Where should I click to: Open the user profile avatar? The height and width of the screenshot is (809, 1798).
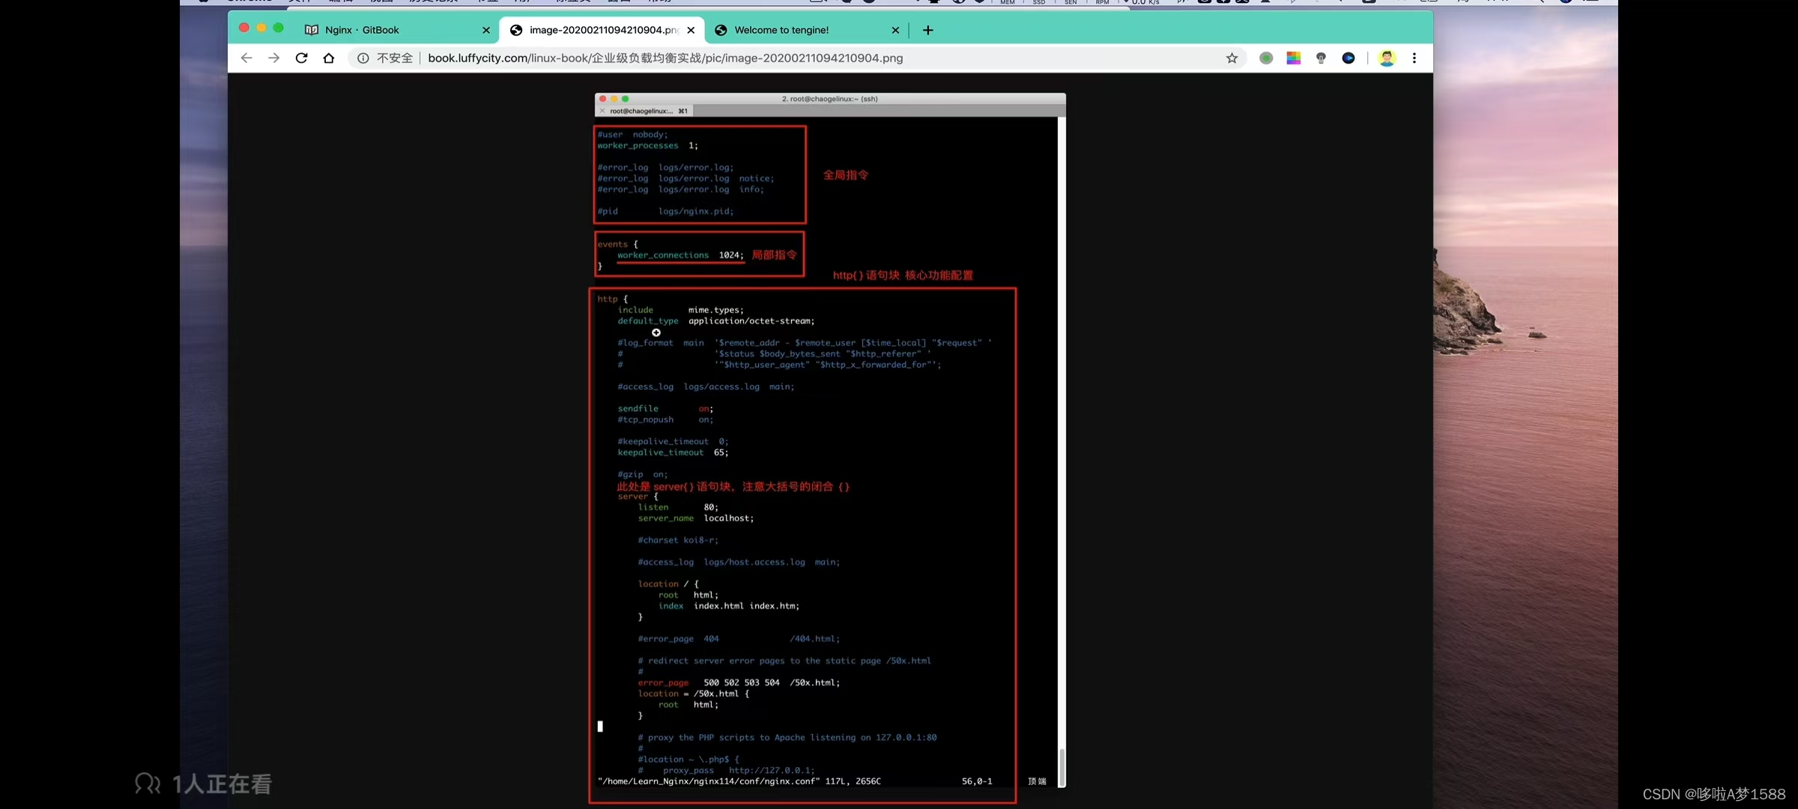[x=1387, y=58]
